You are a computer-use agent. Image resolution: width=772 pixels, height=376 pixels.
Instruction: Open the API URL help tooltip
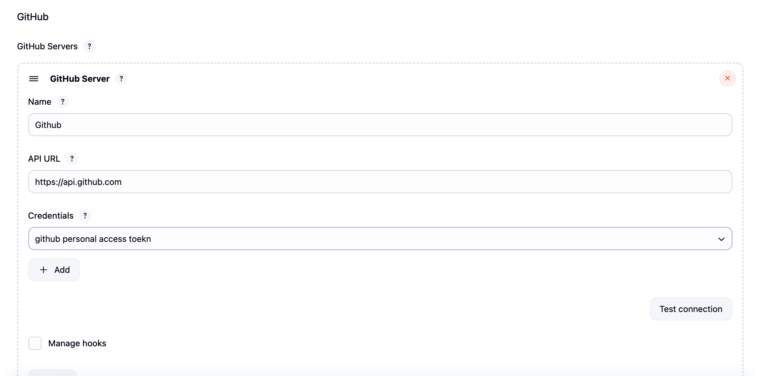[72, 159]
